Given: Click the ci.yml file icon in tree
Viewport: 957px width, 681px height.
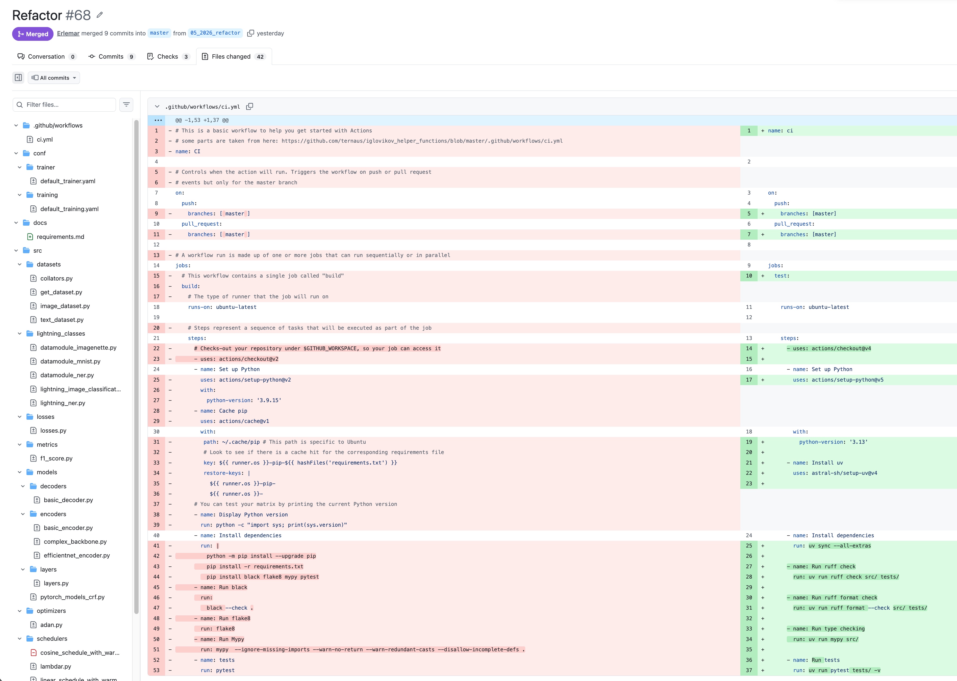Looking at the screenshot, I should pyautogui.click(x=30, y=139).
